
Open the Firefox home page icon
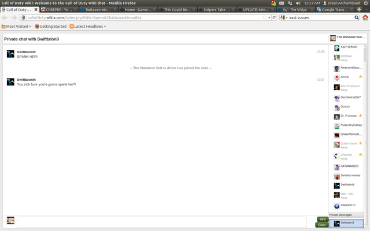point(365,17)
